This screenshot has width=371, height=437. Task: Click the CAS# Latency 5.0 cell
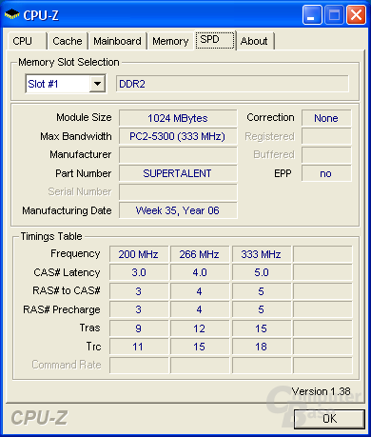tap(262, 272)
